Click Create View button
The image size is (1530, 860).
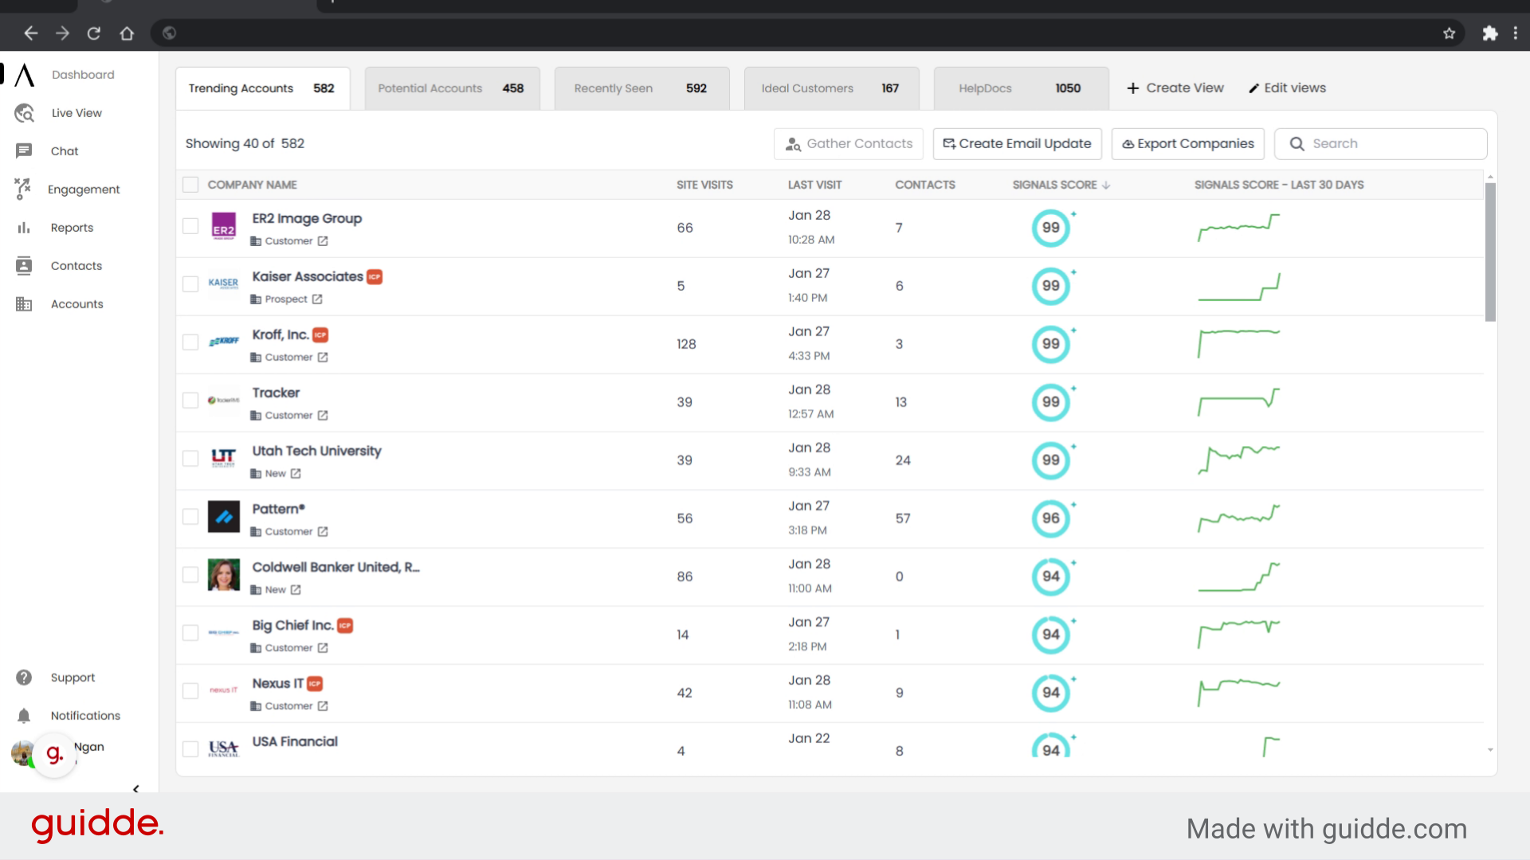tap(1175, 88)
